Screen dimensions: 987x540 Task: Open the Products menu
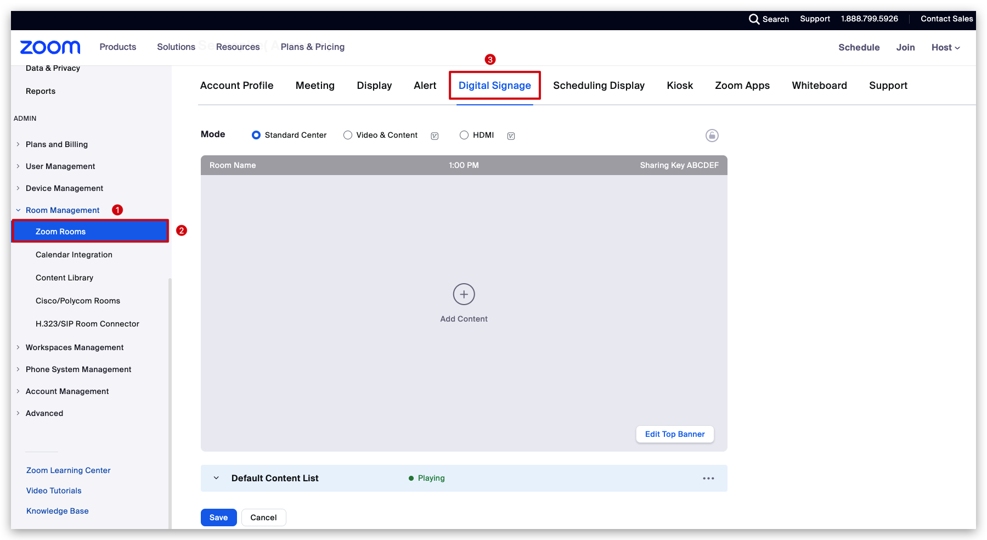point(118,47)
